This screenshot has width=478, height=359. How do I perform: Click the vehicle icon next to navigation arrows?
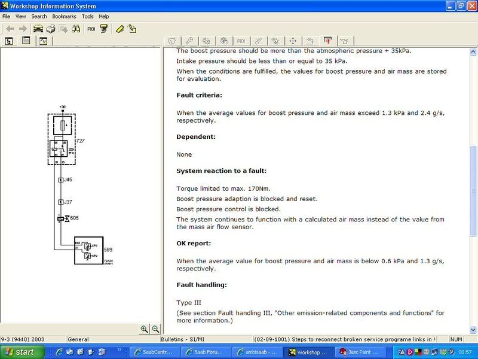tap(37, 29)
